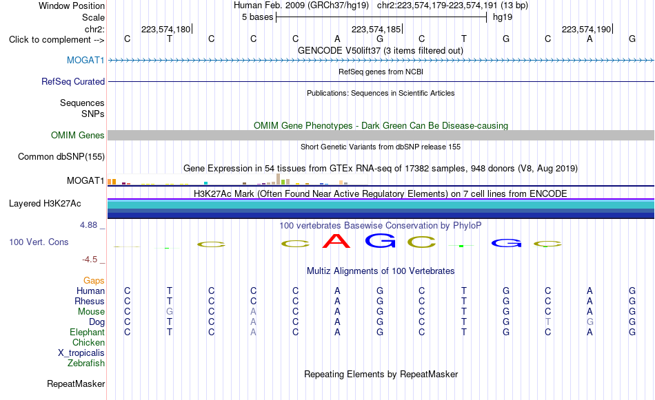
Task: Click the 223,574,190 coordinate marker
Action: click(587, 29)
